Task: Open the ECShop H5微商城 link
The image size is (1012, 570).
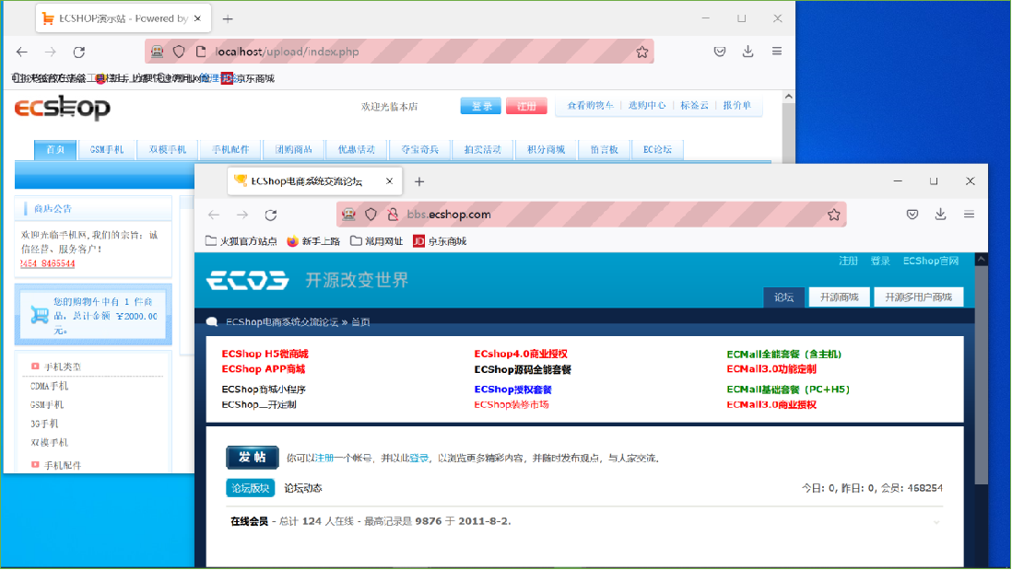Action: point(265,354)
